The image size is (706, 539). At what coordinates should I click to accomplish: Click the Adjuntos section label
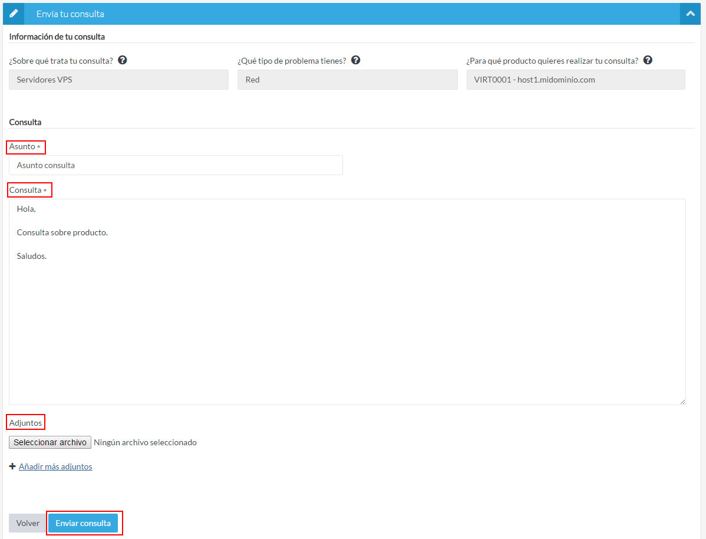coord(25,423)
